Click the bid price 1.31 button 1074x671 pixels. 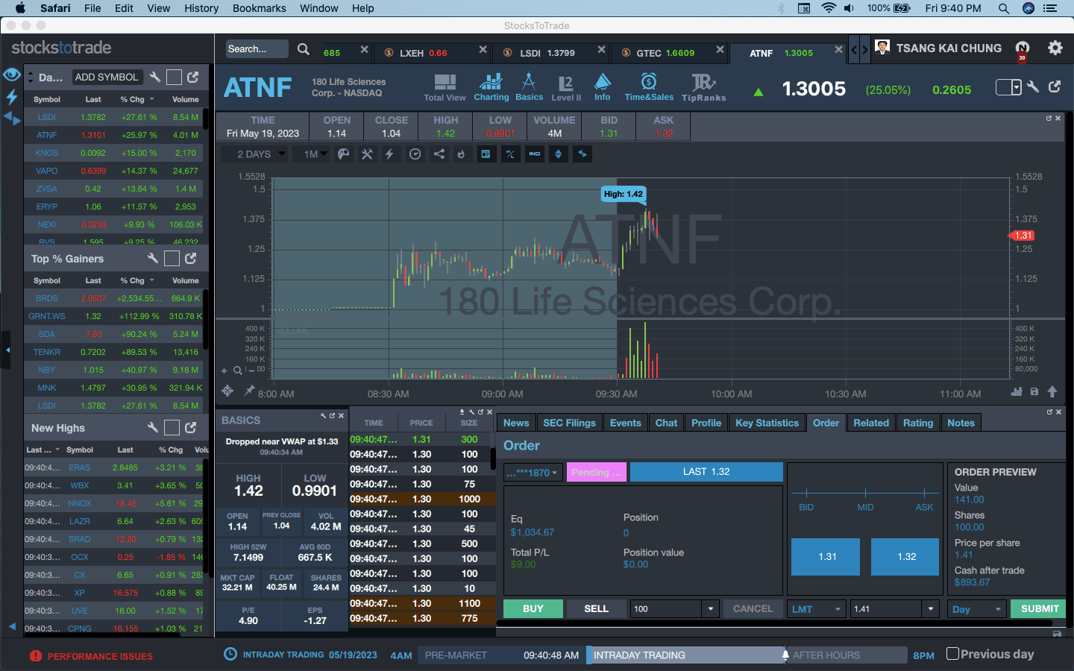pos(826,557)
